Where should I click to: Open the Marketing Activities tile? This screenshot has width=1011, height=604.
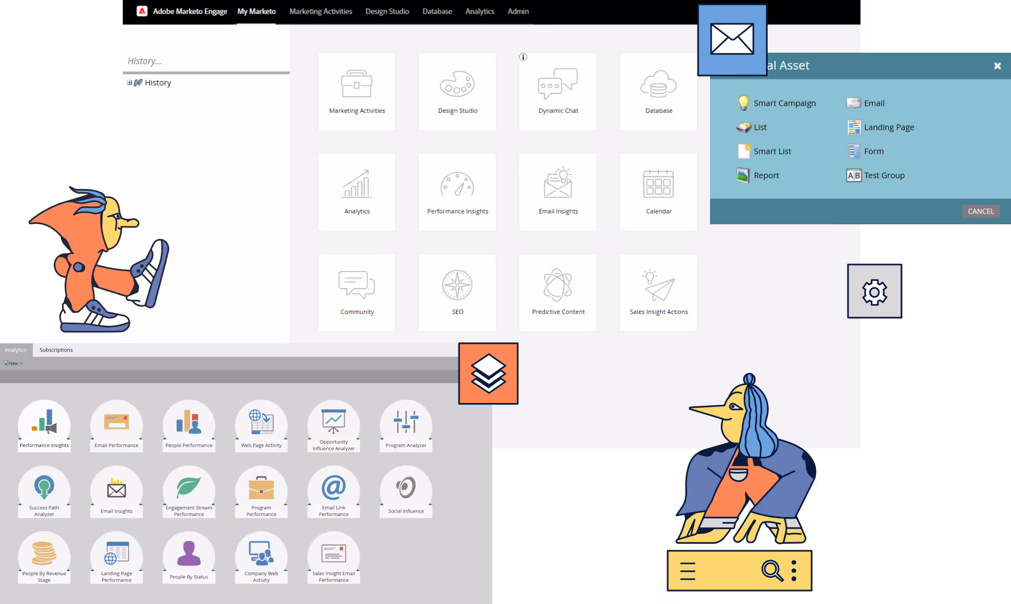(x=356, y=91)
